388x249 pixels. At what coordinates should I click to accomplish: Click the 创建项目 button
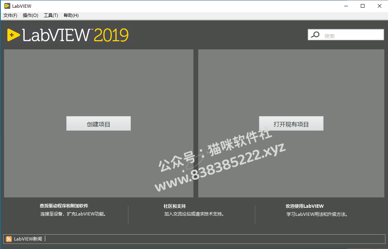coord(99,123)
